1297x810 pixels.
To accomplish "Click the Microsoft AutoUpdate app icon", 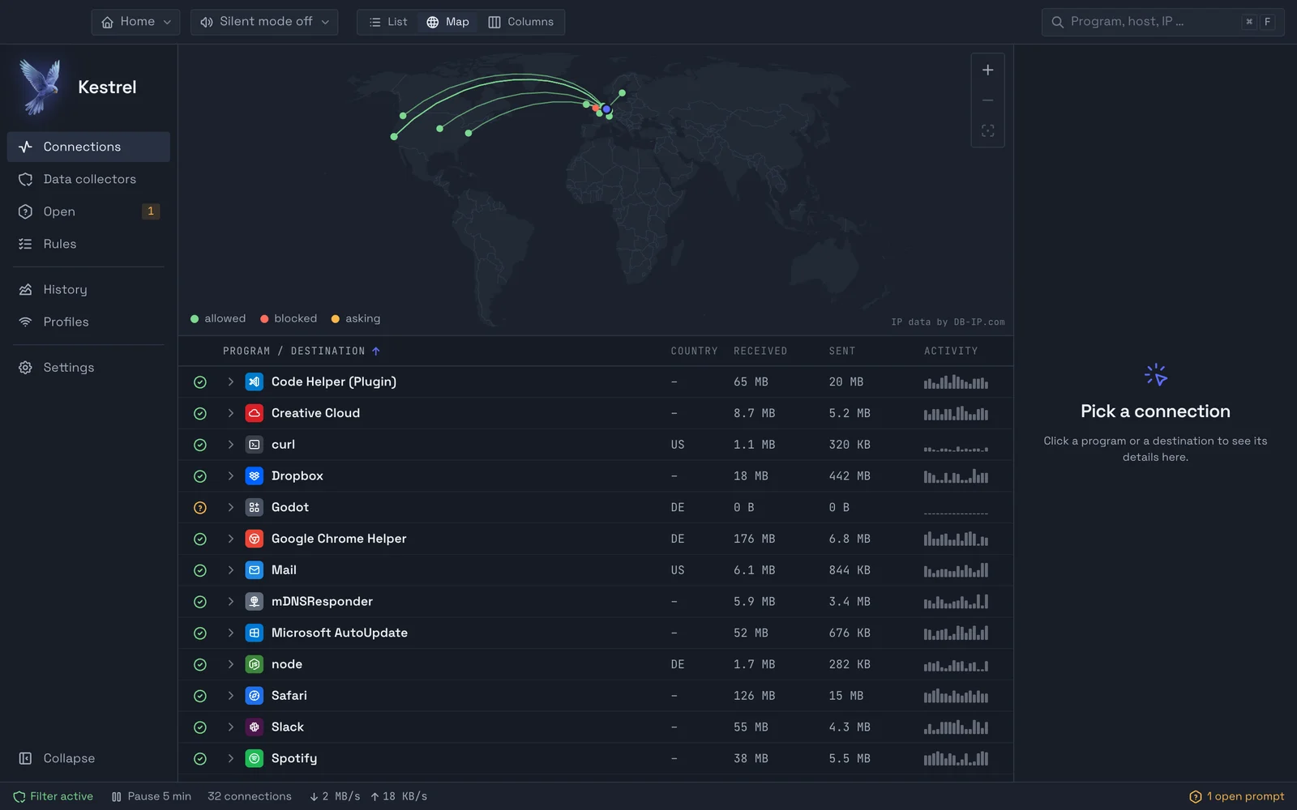I will pos(255,633).
